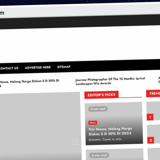The height and width of the screenshot is (160, 160).
Task: Click the 2 min read badge
Action: click(x=99, y=155)
